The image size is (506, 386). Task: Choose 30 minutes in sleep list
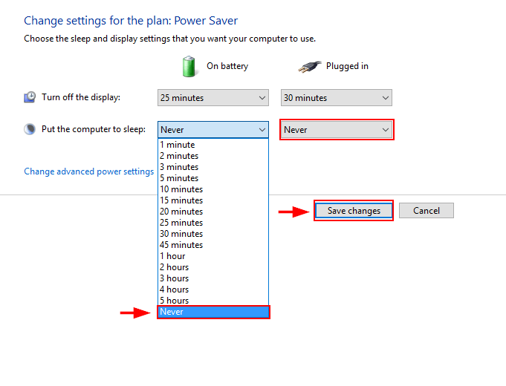[213, 234]
